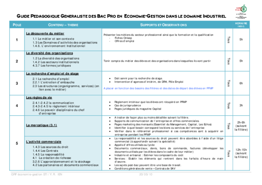The height and width of the screenshot is (185, 262).
Task: Select the heading 'Les règles de vie'
Action: [39, 97]
